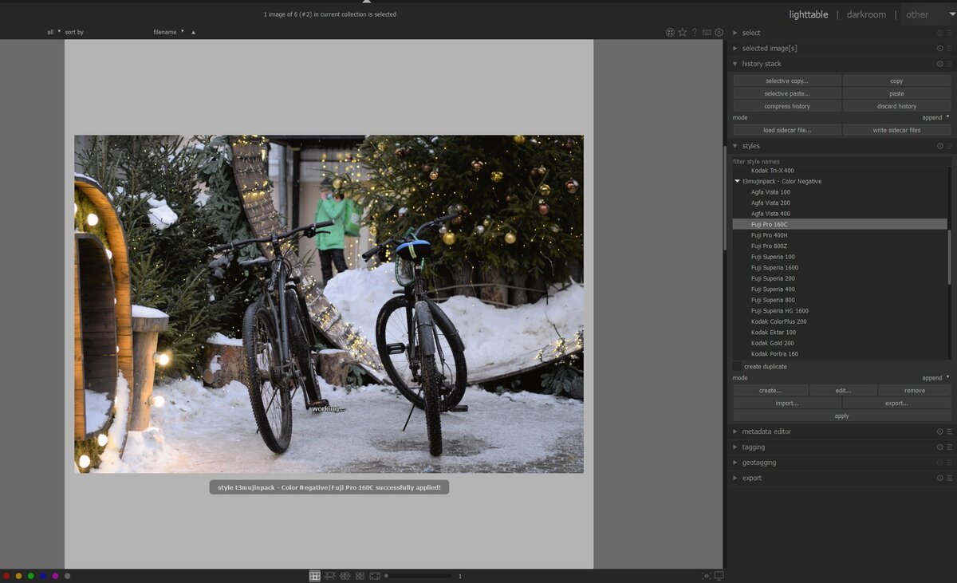Reset the export module icon
The width and height of the screenshot is (957, 583).
click(x=939, y=479)
